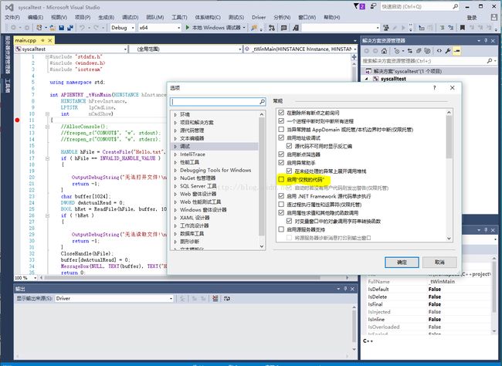
Task: Select the XAML 设计器 tree item
Action: 195,218
